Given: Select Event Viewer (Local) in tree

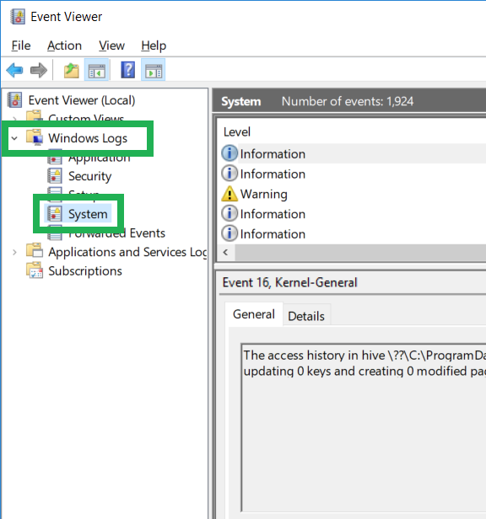Looking at the screenshot, I should pyautogui.click(x=82, y=100).
